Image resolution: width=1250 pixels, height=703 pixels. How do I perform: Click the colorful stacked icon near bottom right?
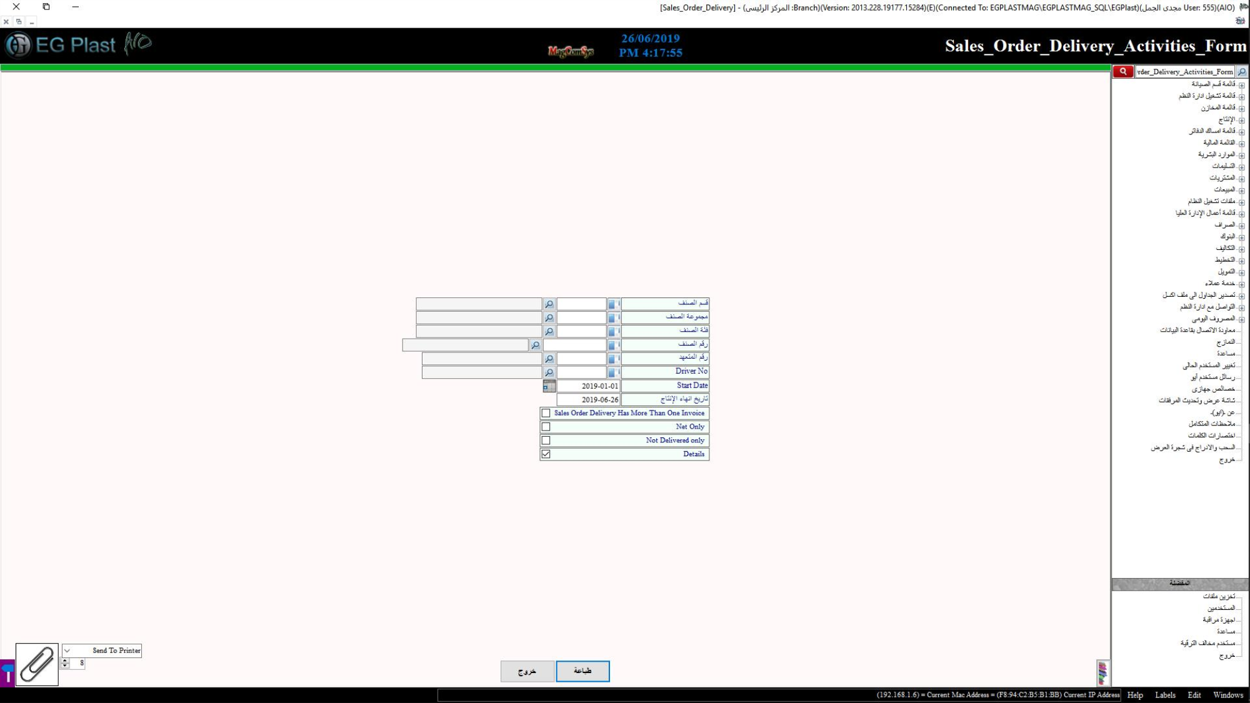pos(1103,673)
